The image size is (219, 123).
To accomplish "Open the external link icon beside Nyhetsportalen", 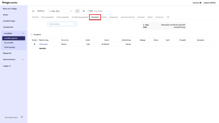I will click(x=22, y=117).
